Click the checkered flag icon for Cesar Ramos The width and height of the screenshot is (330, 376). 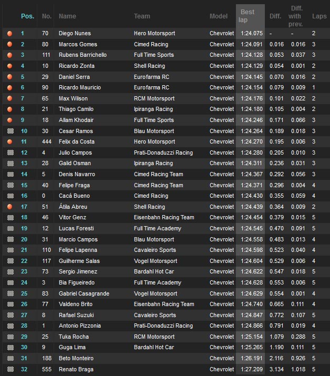tap(11, 131)
